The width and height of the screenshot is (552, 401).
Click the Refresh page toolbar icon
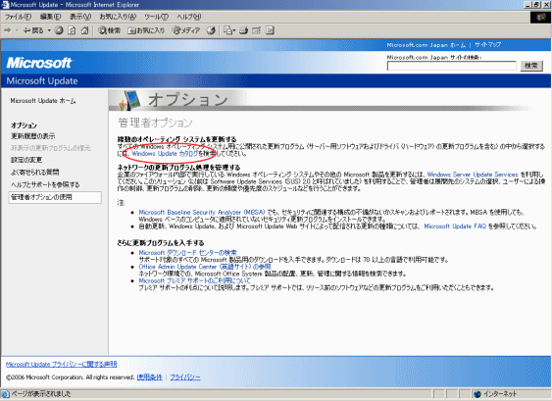tap(72, 30)
